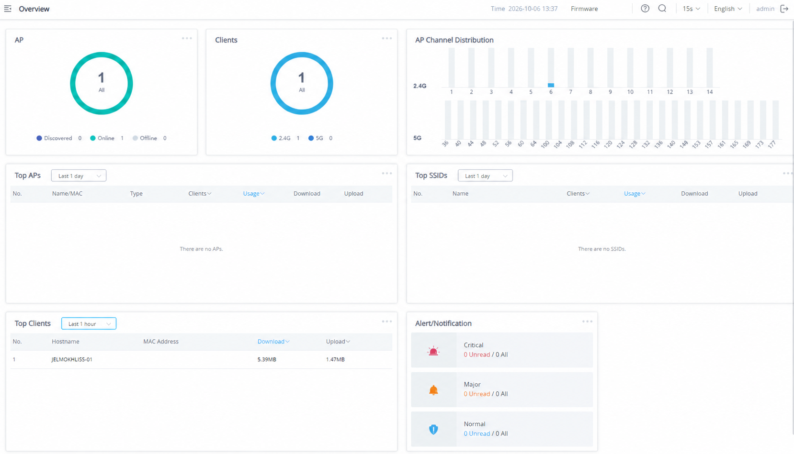The height and width of the screenshot is (454, 794).
Task: Sort Top SSIDs by Clients column
Action: 578,194
